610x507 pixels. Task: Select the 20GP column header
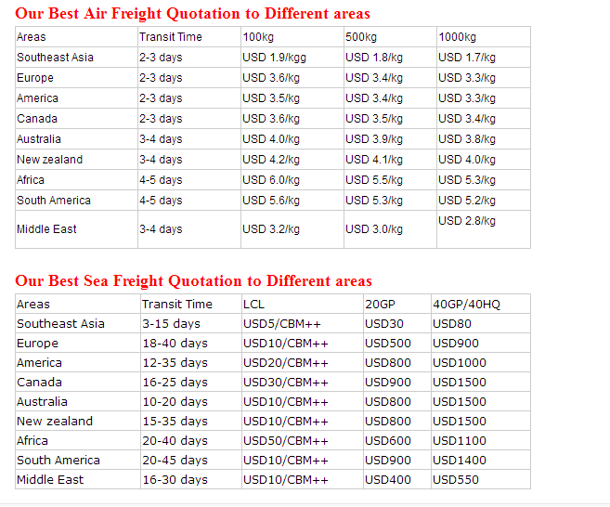pyautogui.click(x=380, y=305)
